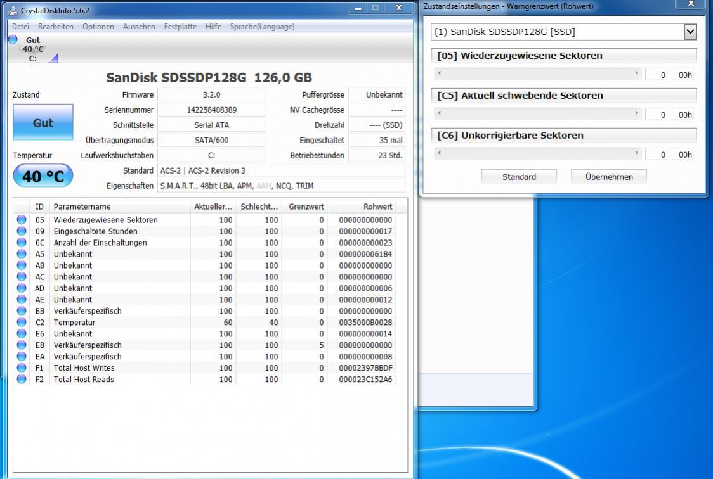Screen dimensions: 713x479
Task: Click status orb in the E6 row
Action: pyautogui.click(x=22, y=333)
